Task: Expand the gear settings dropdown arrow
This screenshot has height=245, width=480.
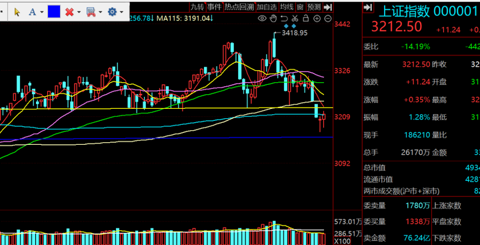Action: (121, 12)
